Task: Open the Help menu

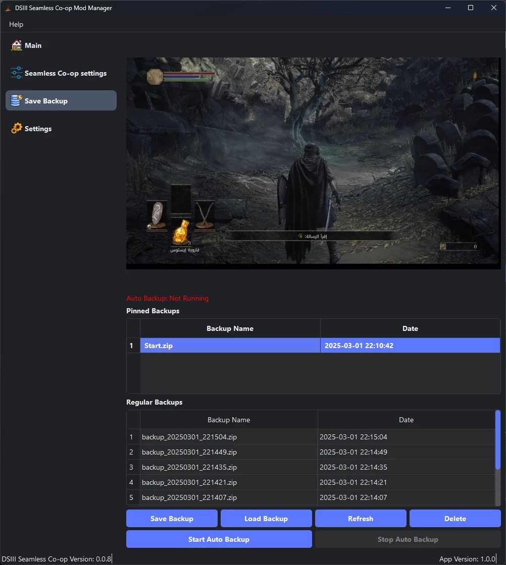Action: click(16, 25)
